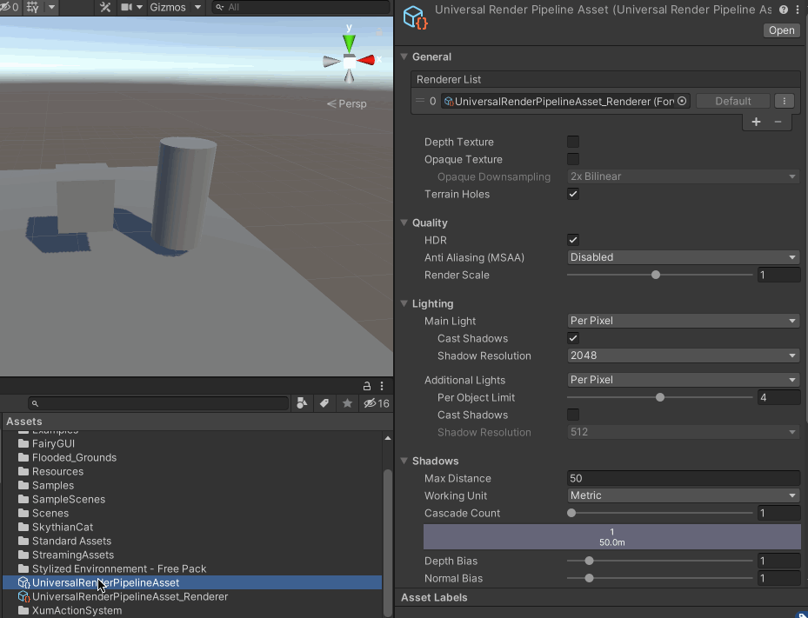Click the Search by Type icon

(x=303, y=403)
